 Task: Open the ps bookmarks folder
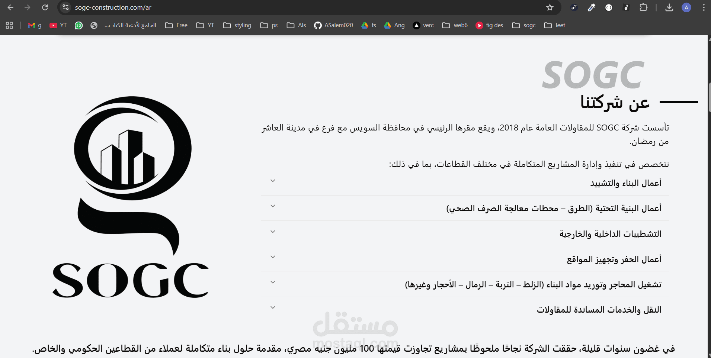point(269,25)
